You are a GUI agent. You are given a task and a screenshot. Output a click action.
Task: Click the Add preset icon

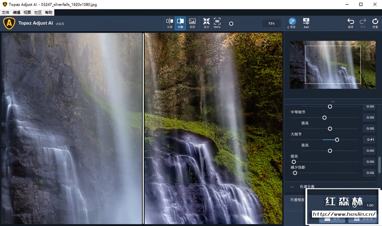pyautogui.click(x=306, y=23)
